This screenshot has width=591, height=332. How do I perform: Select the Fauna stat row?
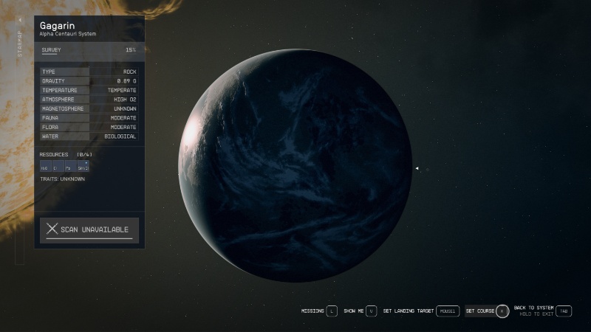(89, 117)
